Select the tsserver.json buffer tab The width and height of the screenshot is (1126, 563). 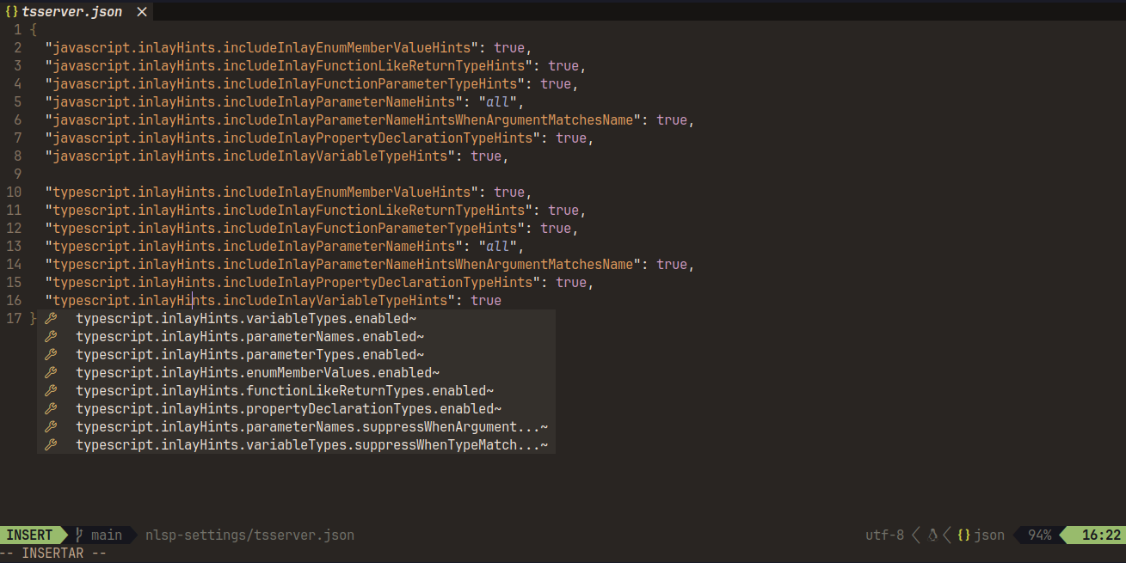[x=78, y=11]
